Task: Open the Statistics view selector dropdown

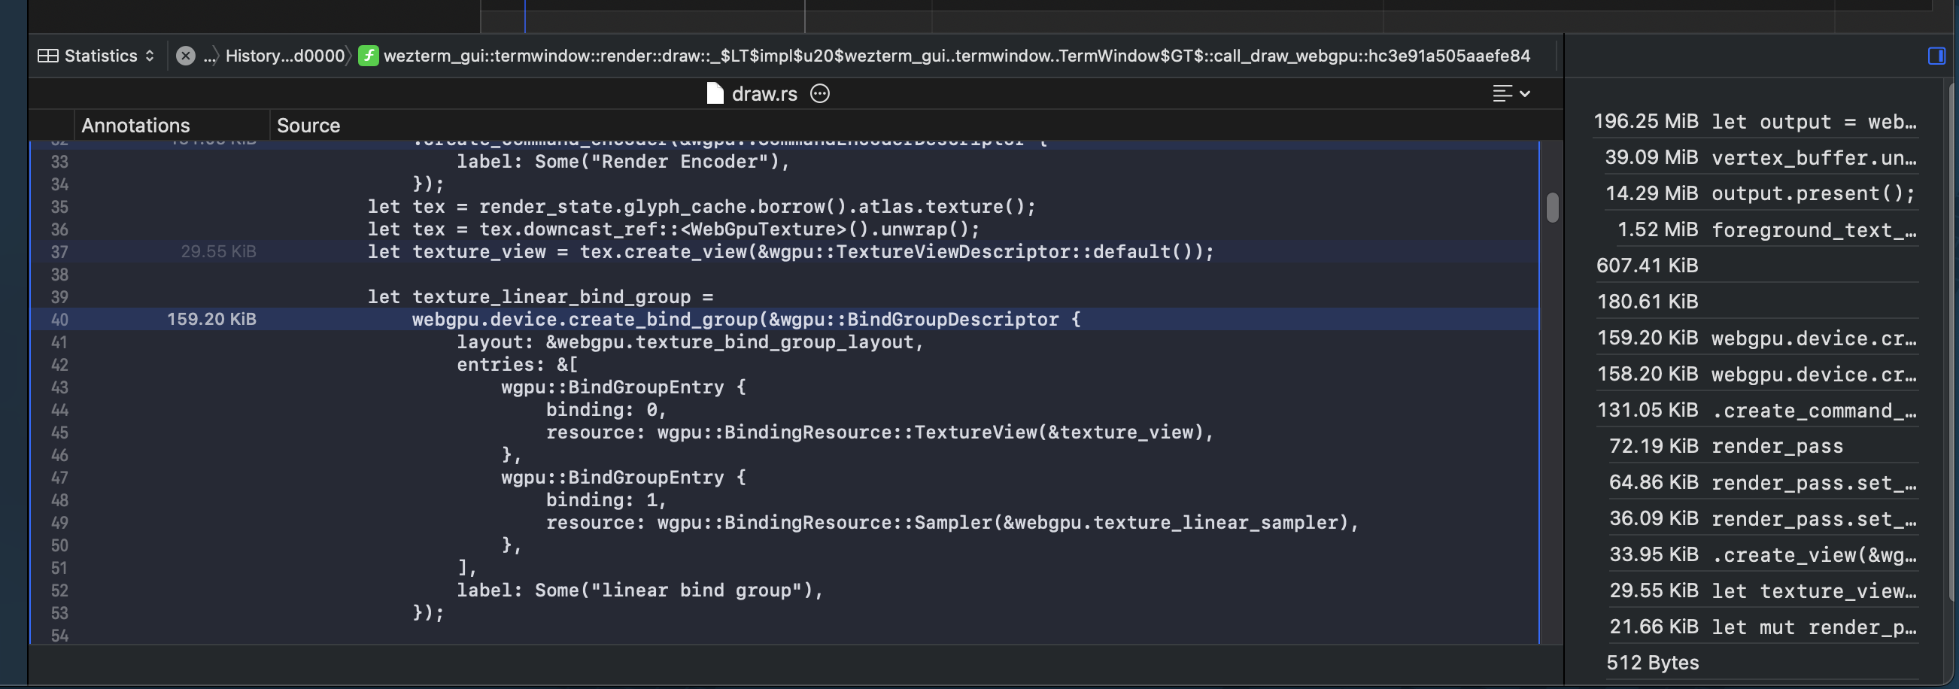Action: (96, 56)
